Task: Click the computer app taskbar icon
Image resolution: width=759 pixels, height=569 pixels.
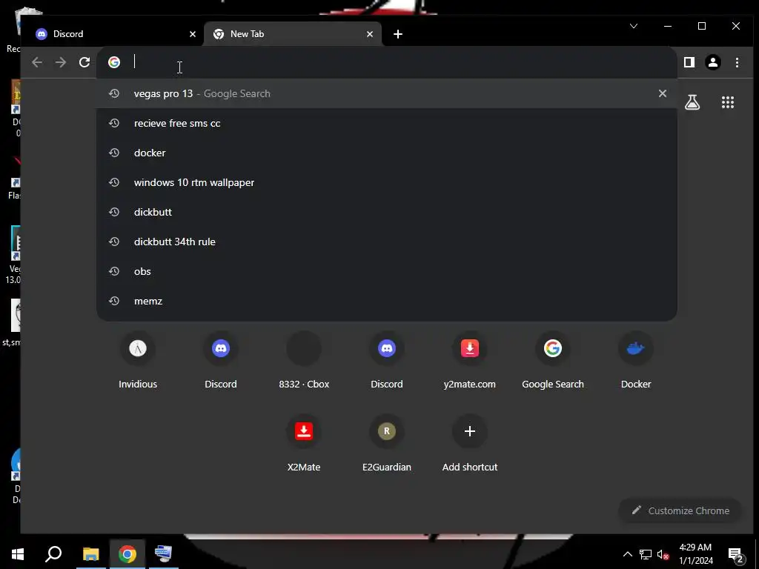Action: [163, 554]
